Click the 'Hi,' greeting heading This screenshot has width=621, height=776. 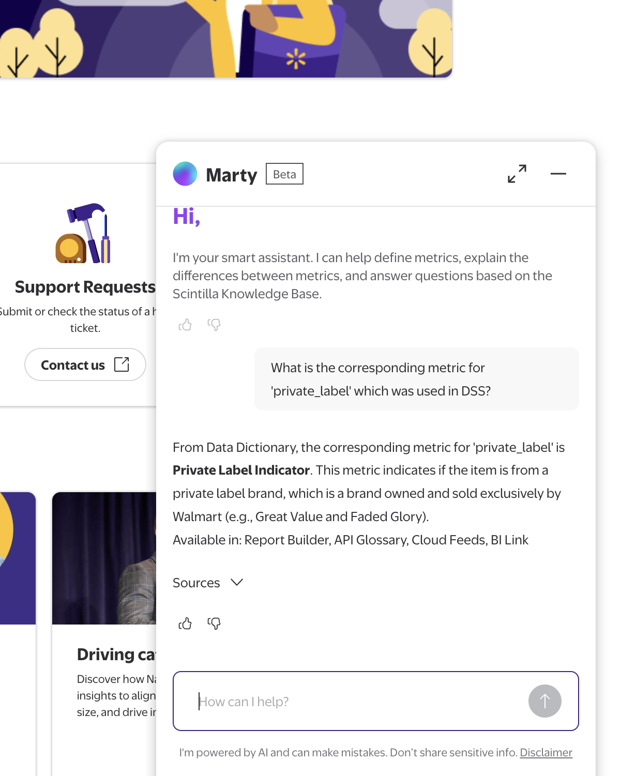(x=186, y=217)
